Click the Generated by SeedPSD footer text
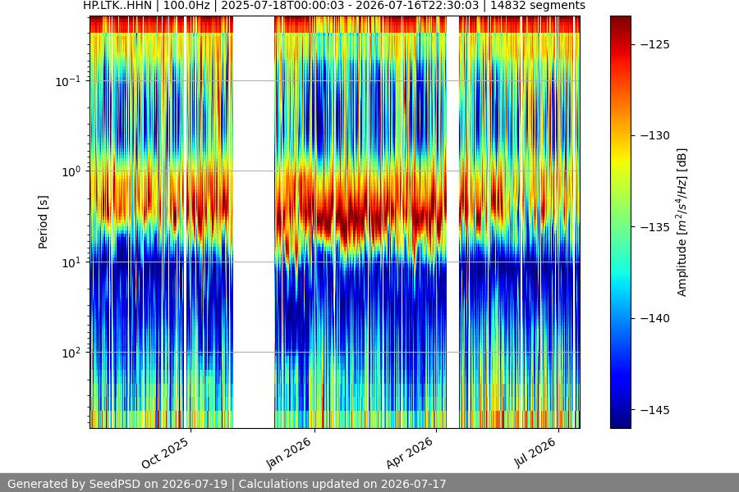 pyautogui.click(x=227, y=484)
